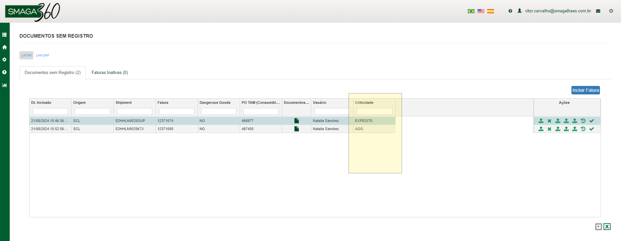Go to home via sidebar house icon
Screen dimensions: 621x241
[5, 47]
